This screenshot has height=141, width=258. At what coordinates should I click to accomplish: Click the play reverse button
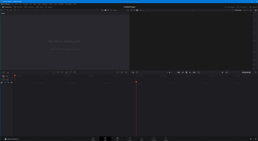[x=183, y=72]
